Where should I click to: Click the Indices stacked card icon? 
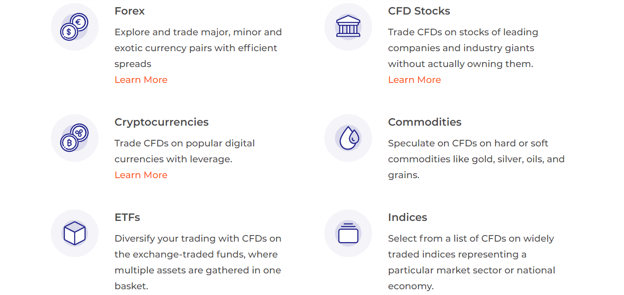point(348,233)
